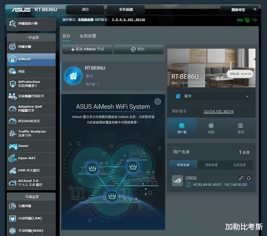Viewport: 267px width, 236px height.
Task: Click the USB status icon in header
Action: coord(254,20)
